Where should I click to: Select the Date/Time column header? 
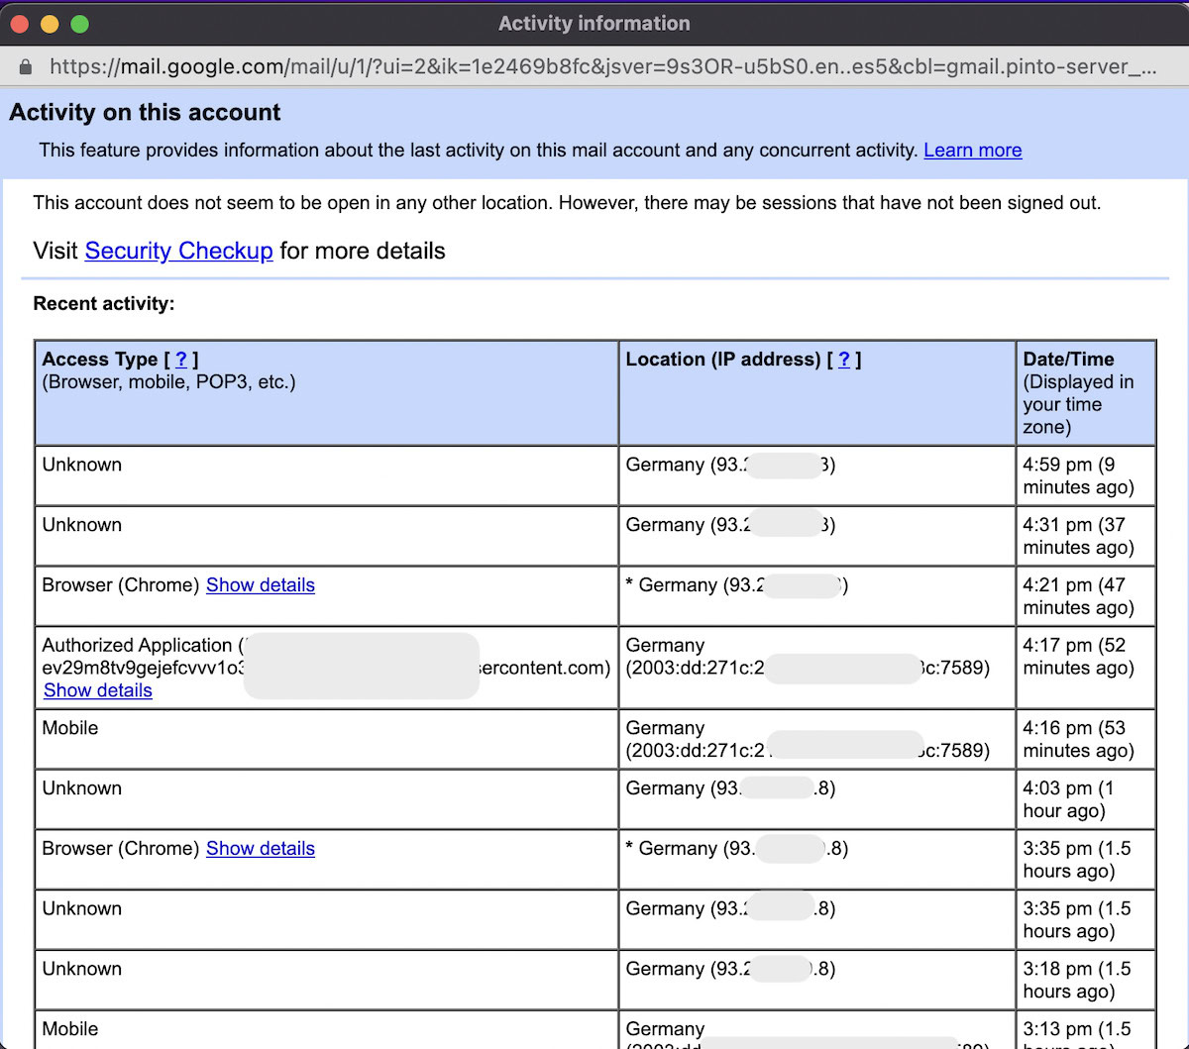pyautogui.click(x=1085, y=393)
